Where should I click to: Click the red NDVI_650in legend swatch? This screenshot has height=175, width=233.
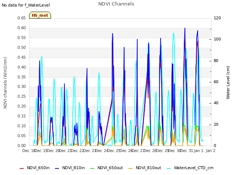22,168
